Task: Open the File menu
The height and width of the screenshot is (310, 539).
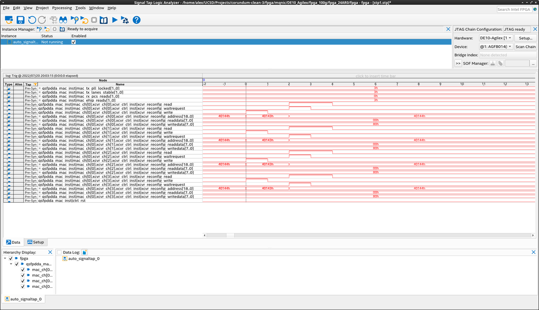Action: (x=6, y=8)
